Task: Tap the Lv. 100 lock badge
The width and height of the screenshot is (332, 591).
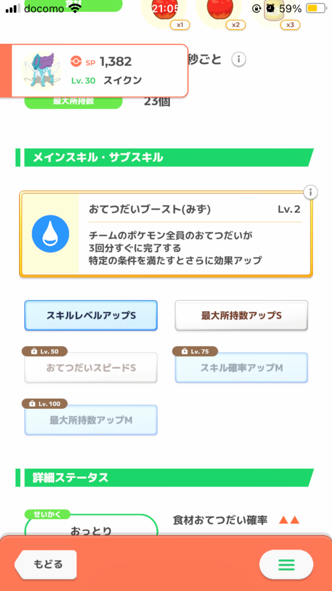Action: click(44, 403)
